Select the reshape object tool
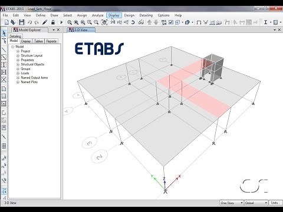This screenshot has width=283, height=212. [x=4, y=41]
